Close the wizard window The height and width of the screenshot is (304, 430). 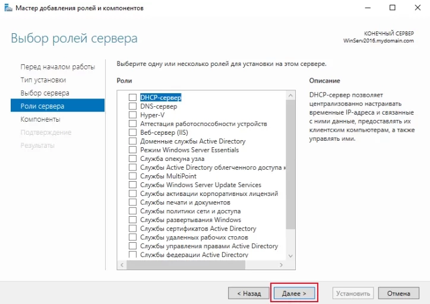point(418,8)
